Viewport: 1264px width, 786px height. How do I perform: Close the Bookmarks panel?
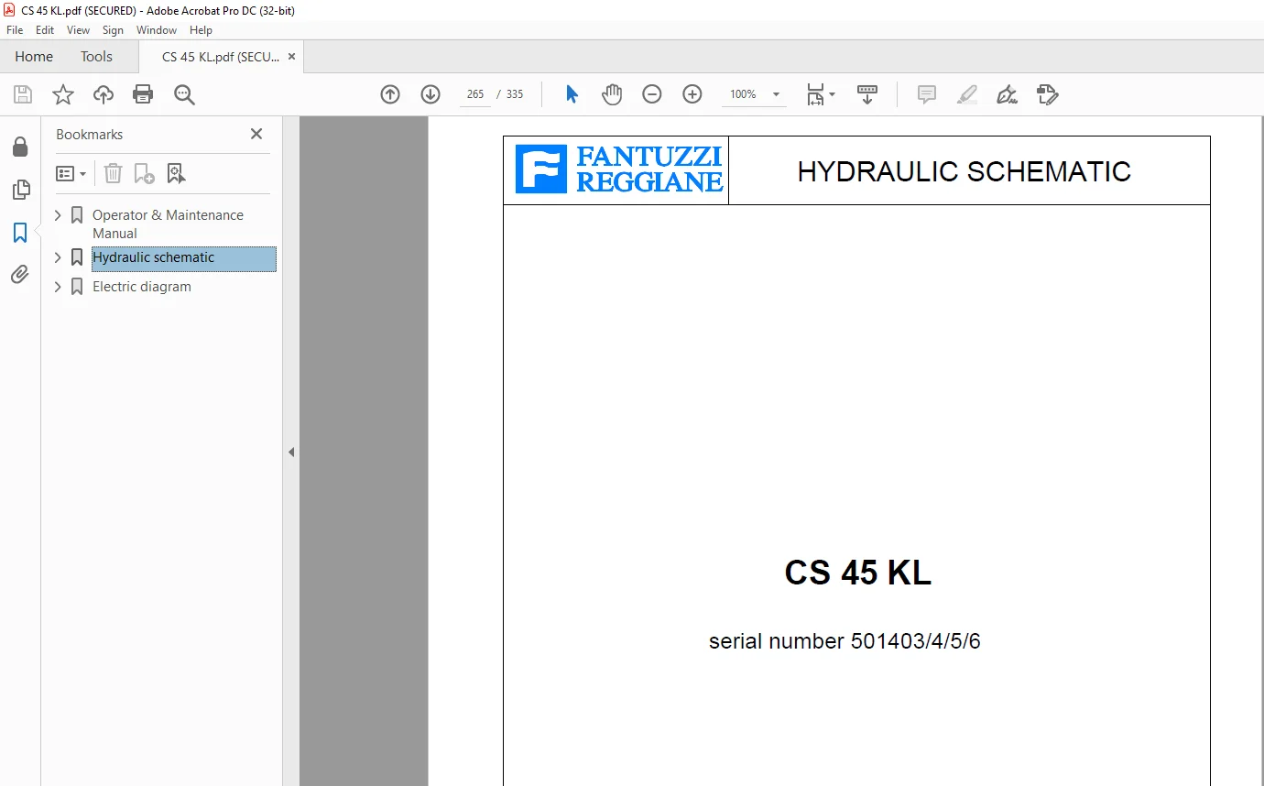click(x=256, y=134)
